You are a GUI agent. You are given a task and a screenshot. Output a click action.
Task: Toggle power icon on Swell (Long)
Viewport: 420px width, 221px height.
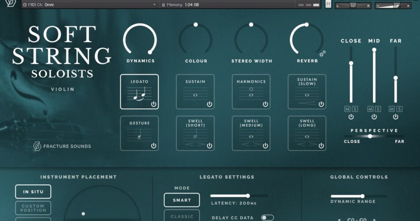[x=321, y=145]
